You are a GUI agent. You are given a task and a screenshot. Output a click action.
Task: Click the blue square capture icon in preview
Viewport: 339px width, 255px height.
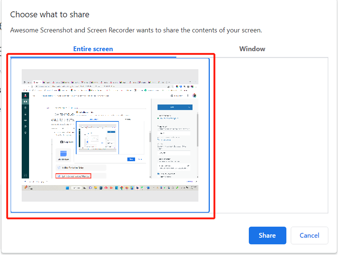[x=63, y=154]
